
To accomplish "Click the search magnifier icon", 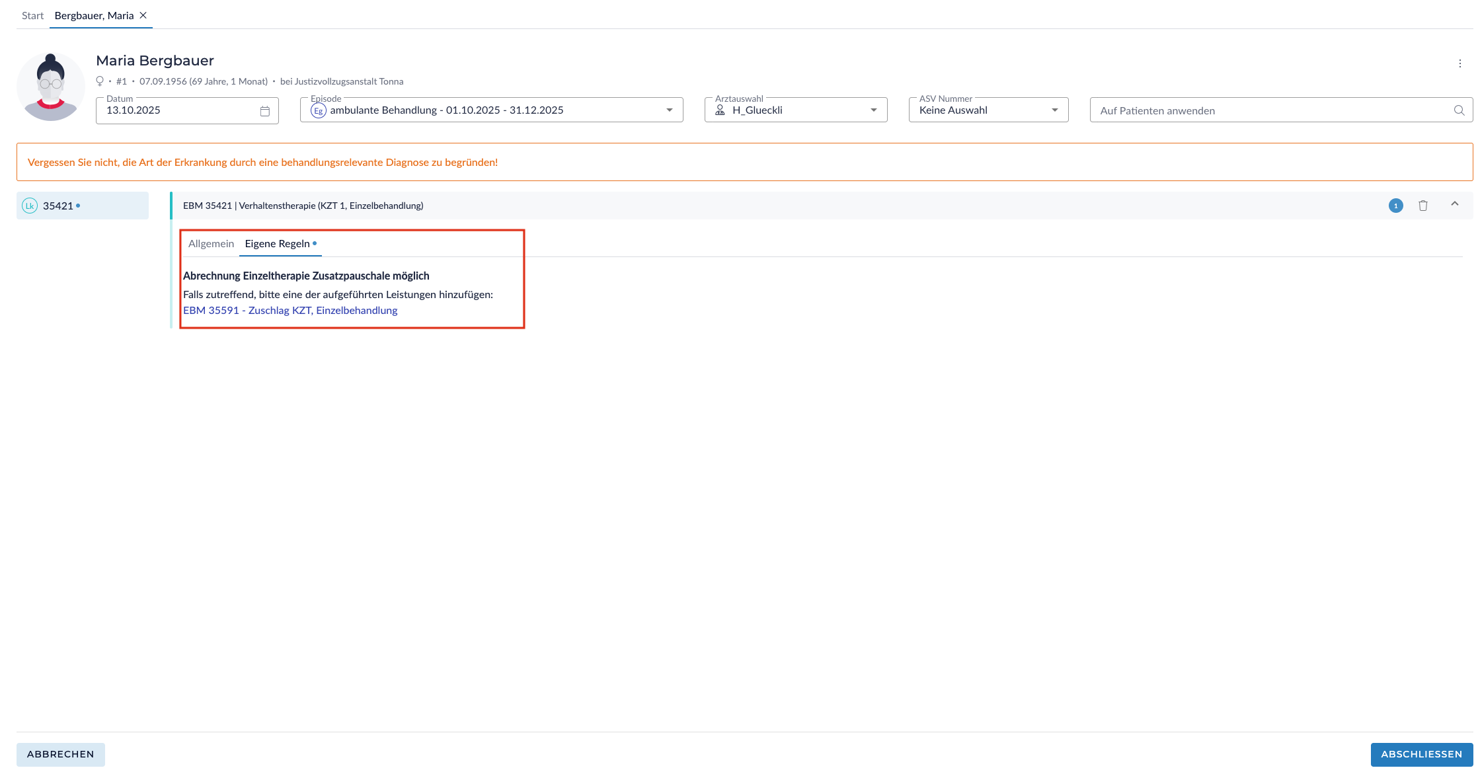I will click(1459, 110).
